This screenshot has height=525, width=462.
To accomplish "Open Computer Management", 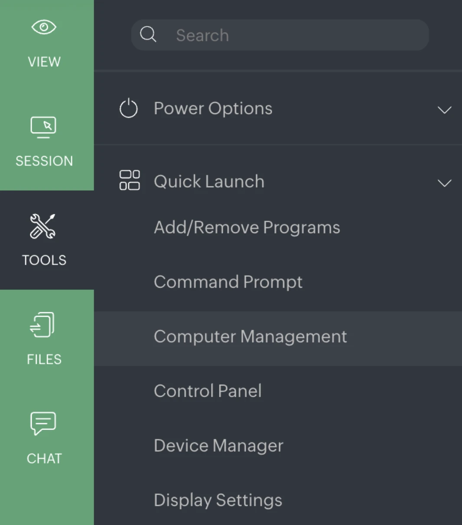I will click(x=250, y=337).
